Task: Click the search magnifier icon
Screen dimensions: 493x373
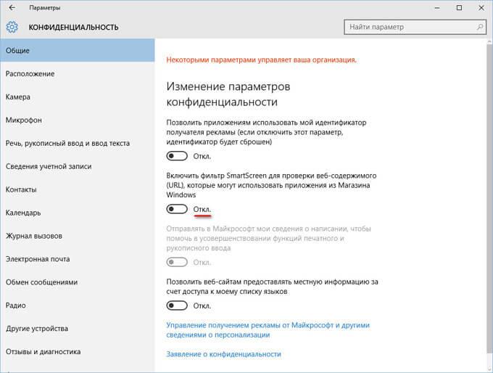Action: 480,27
